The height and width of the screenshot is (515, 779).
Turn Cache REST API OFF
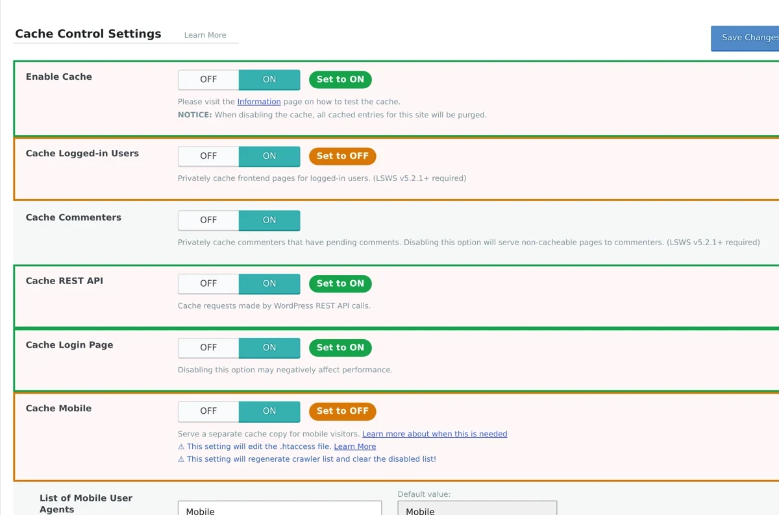click(208, 284)
